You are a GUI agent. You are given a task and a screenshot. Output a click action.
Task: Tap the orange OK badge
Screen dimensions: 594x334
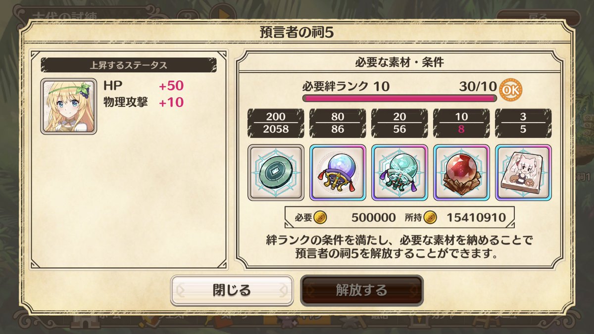click(x=510, y=90)
